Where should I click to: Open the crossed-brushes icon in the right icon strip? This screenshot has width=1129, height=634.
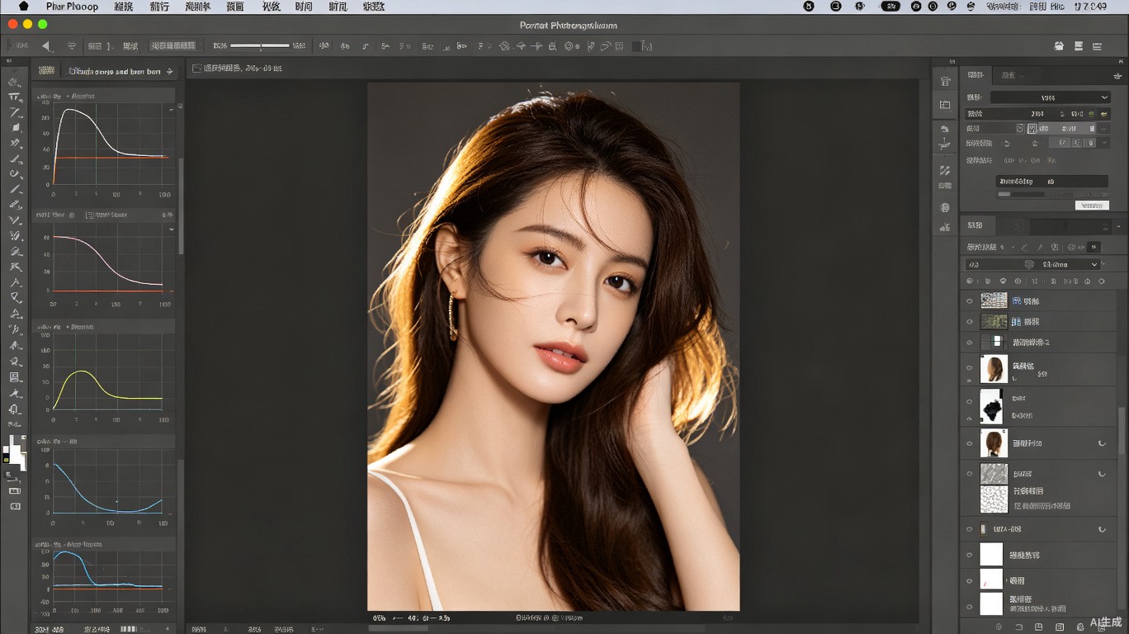(x=945, y=170)
